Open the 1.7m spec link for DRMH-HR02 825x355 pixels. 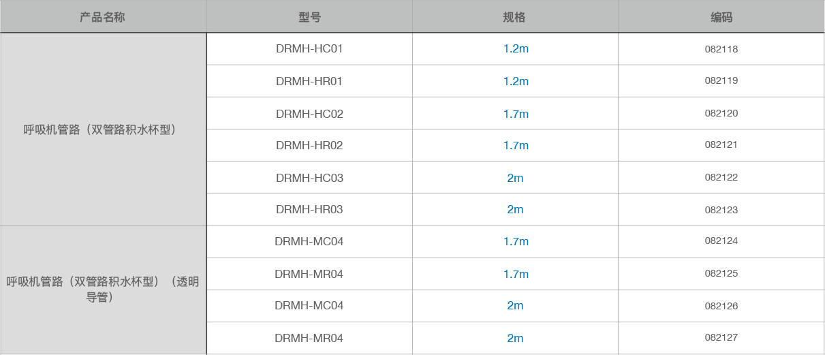tap(516, 145)
